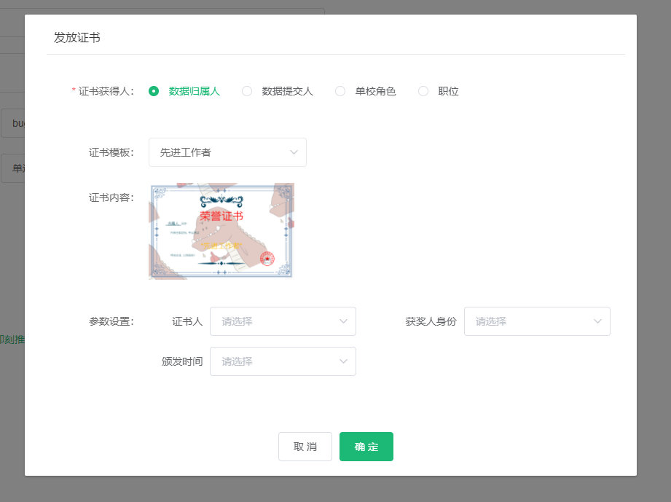The height and width of the screenshot is (502, 671).
Task: Open the 证书模板 dropdown showing 先进工作者
Action: (227, 152)
